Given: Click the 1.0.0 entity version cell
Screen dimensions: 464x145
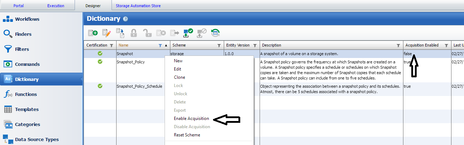Looking at the screenshot, I should pyautogui.click(x=229, y=54).
